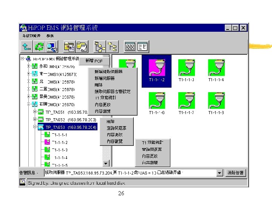272x204 pixels.
Task: Open the 系統功能表 menu
Action: click(x=31, y=36)
